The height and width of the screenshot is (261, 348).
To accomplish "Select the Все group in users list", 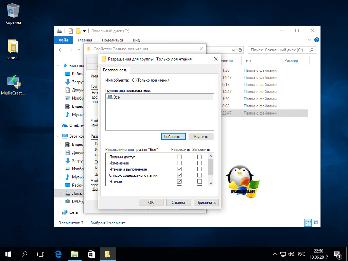I will [160, 97].
